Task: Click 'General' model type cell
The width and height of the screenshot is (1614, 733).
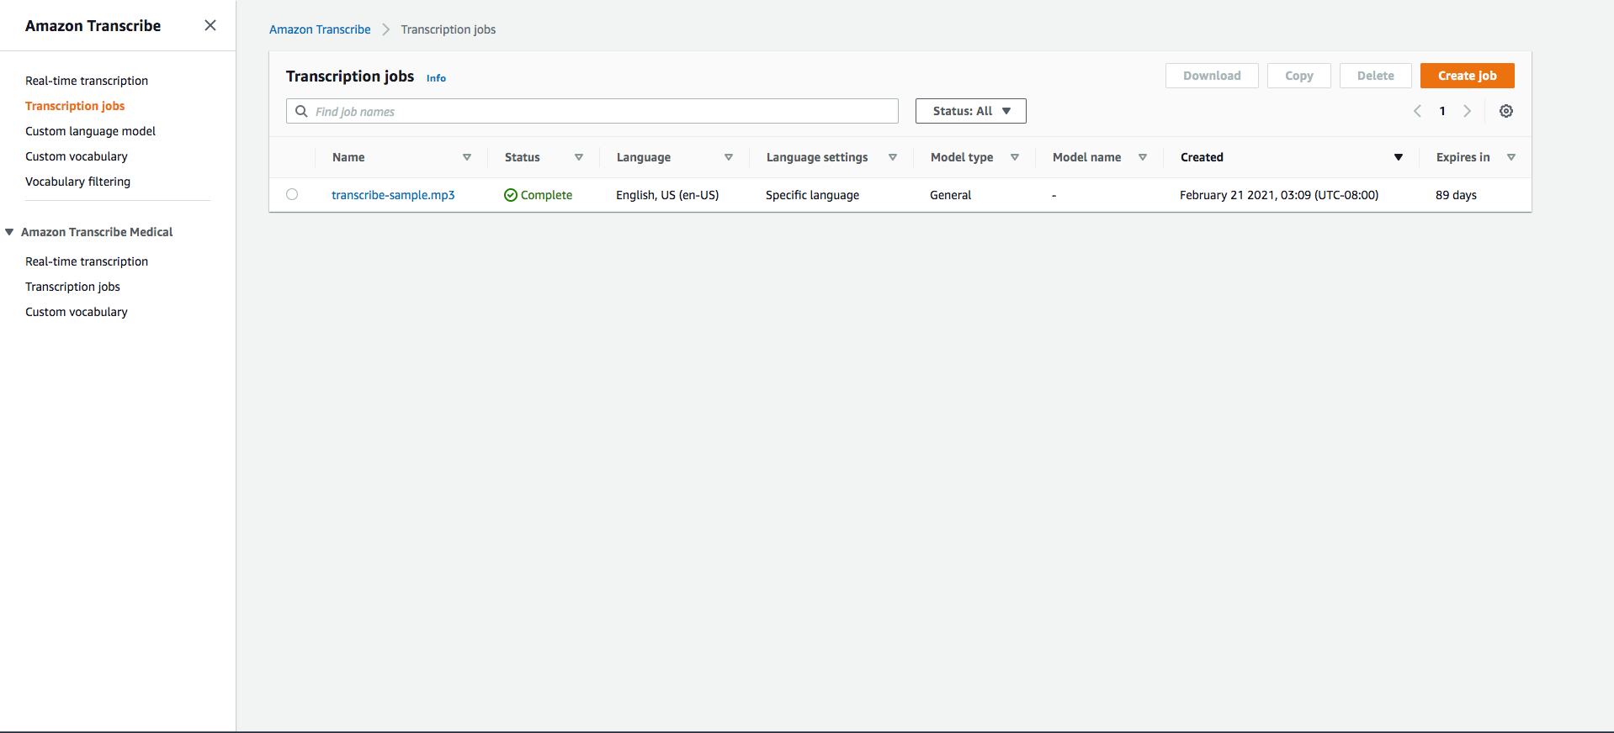Action: coord(950,195)
